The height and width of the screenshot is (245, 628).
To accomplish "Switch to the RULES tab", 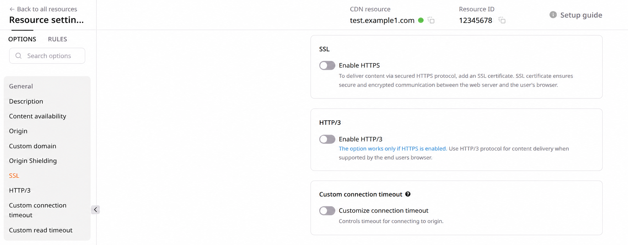I will tap(57, 39).
